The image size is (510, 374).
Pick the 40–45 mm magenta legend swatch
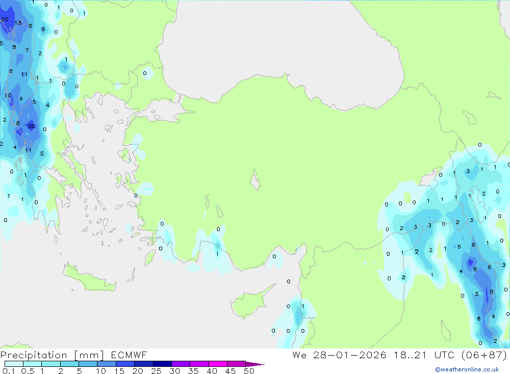(x=218, y=364)
